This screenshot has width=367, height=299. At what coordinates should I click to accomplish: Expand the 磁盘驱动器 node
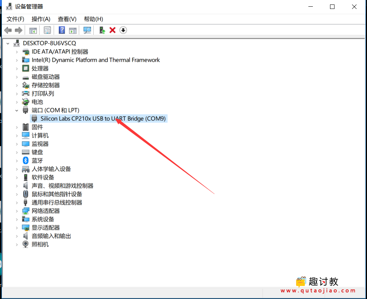pyautogui.click(x=17, y=77)
